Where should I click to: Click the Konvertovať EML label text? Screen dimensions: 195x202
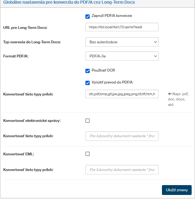tap(18, 154)
